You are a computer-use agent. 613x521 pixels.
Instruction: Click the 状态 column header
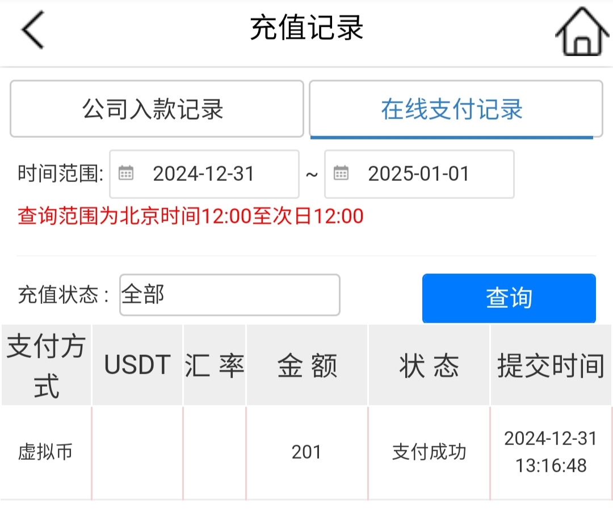tap(429, 366)
